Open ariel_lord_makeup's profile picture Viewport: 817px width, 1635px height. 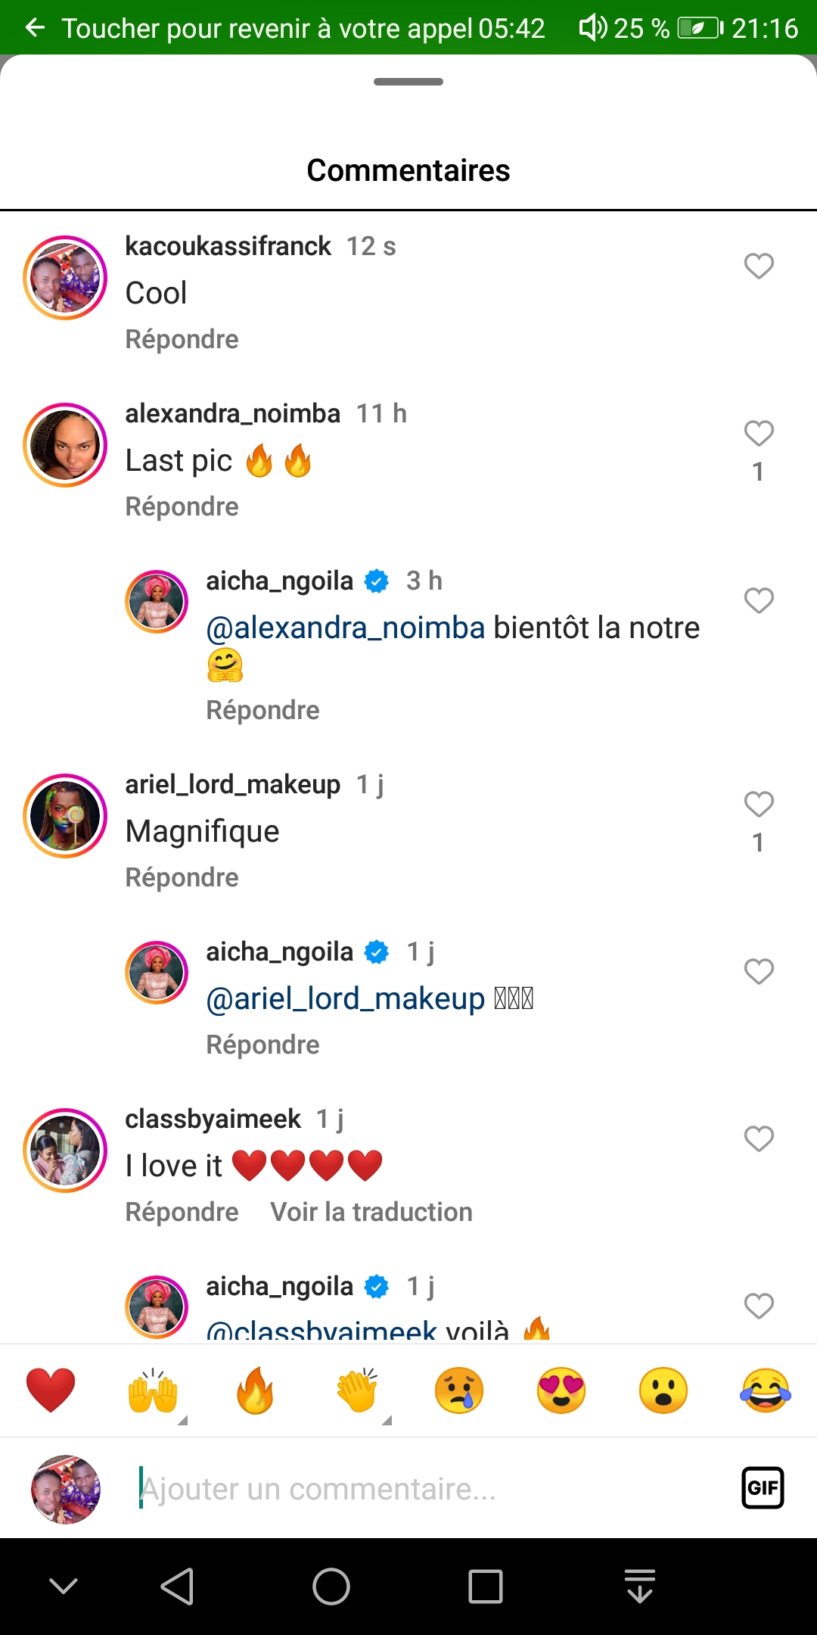[65, 816]
